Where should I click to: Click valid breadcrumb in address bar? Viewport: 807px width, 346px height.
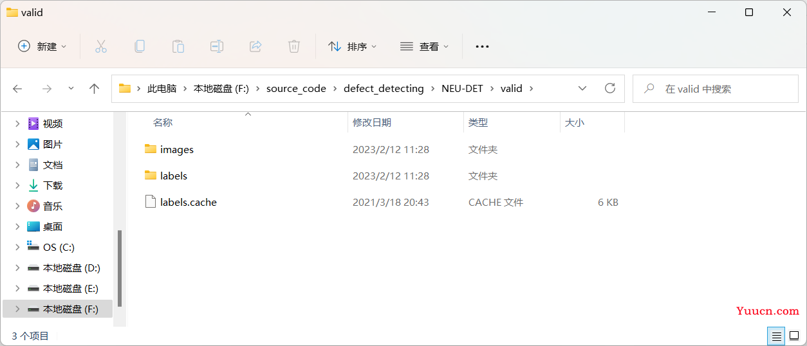coord(512,89)
